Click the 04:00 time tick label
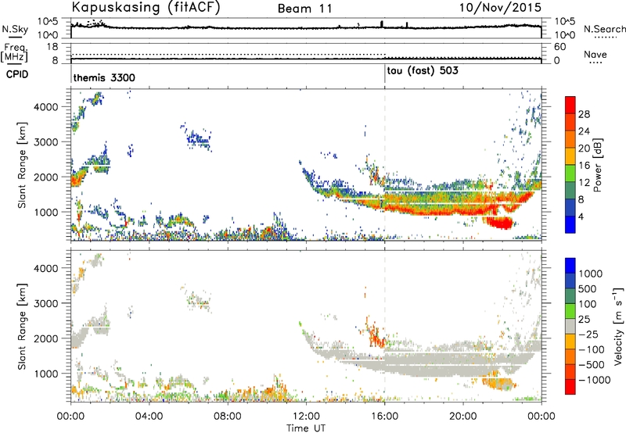Image resolution: width=626 pixels, height=433 pixels. (x=149, y=417)
